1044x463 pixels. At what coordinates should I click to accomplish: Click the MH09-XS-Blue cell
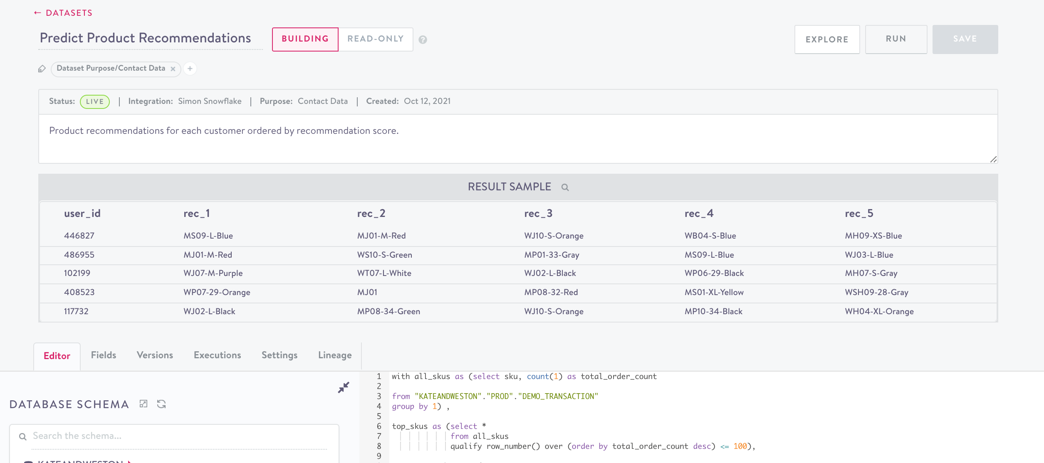873,236
